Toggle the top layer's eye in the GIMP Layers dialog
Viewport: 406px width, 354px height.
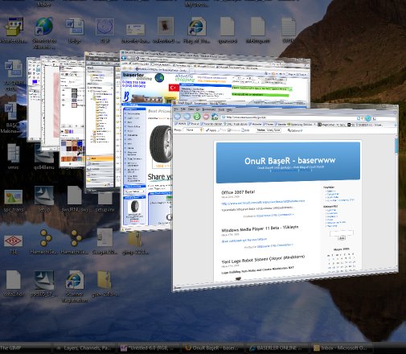point(64,91)
